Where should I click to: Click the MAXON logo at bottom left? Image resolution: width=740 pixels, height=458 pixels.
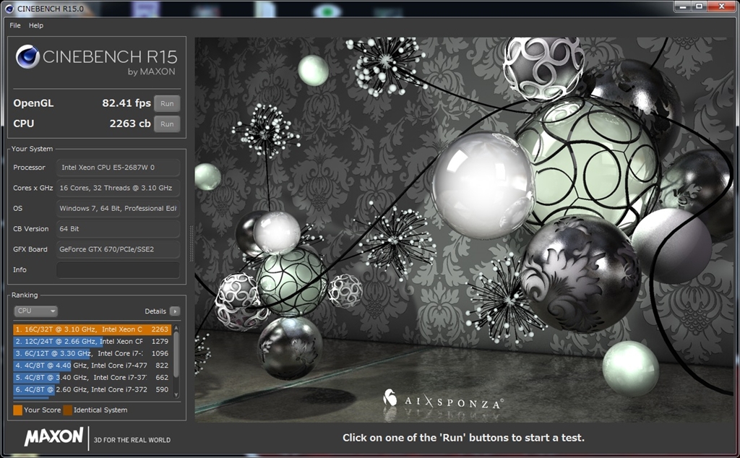53,436
